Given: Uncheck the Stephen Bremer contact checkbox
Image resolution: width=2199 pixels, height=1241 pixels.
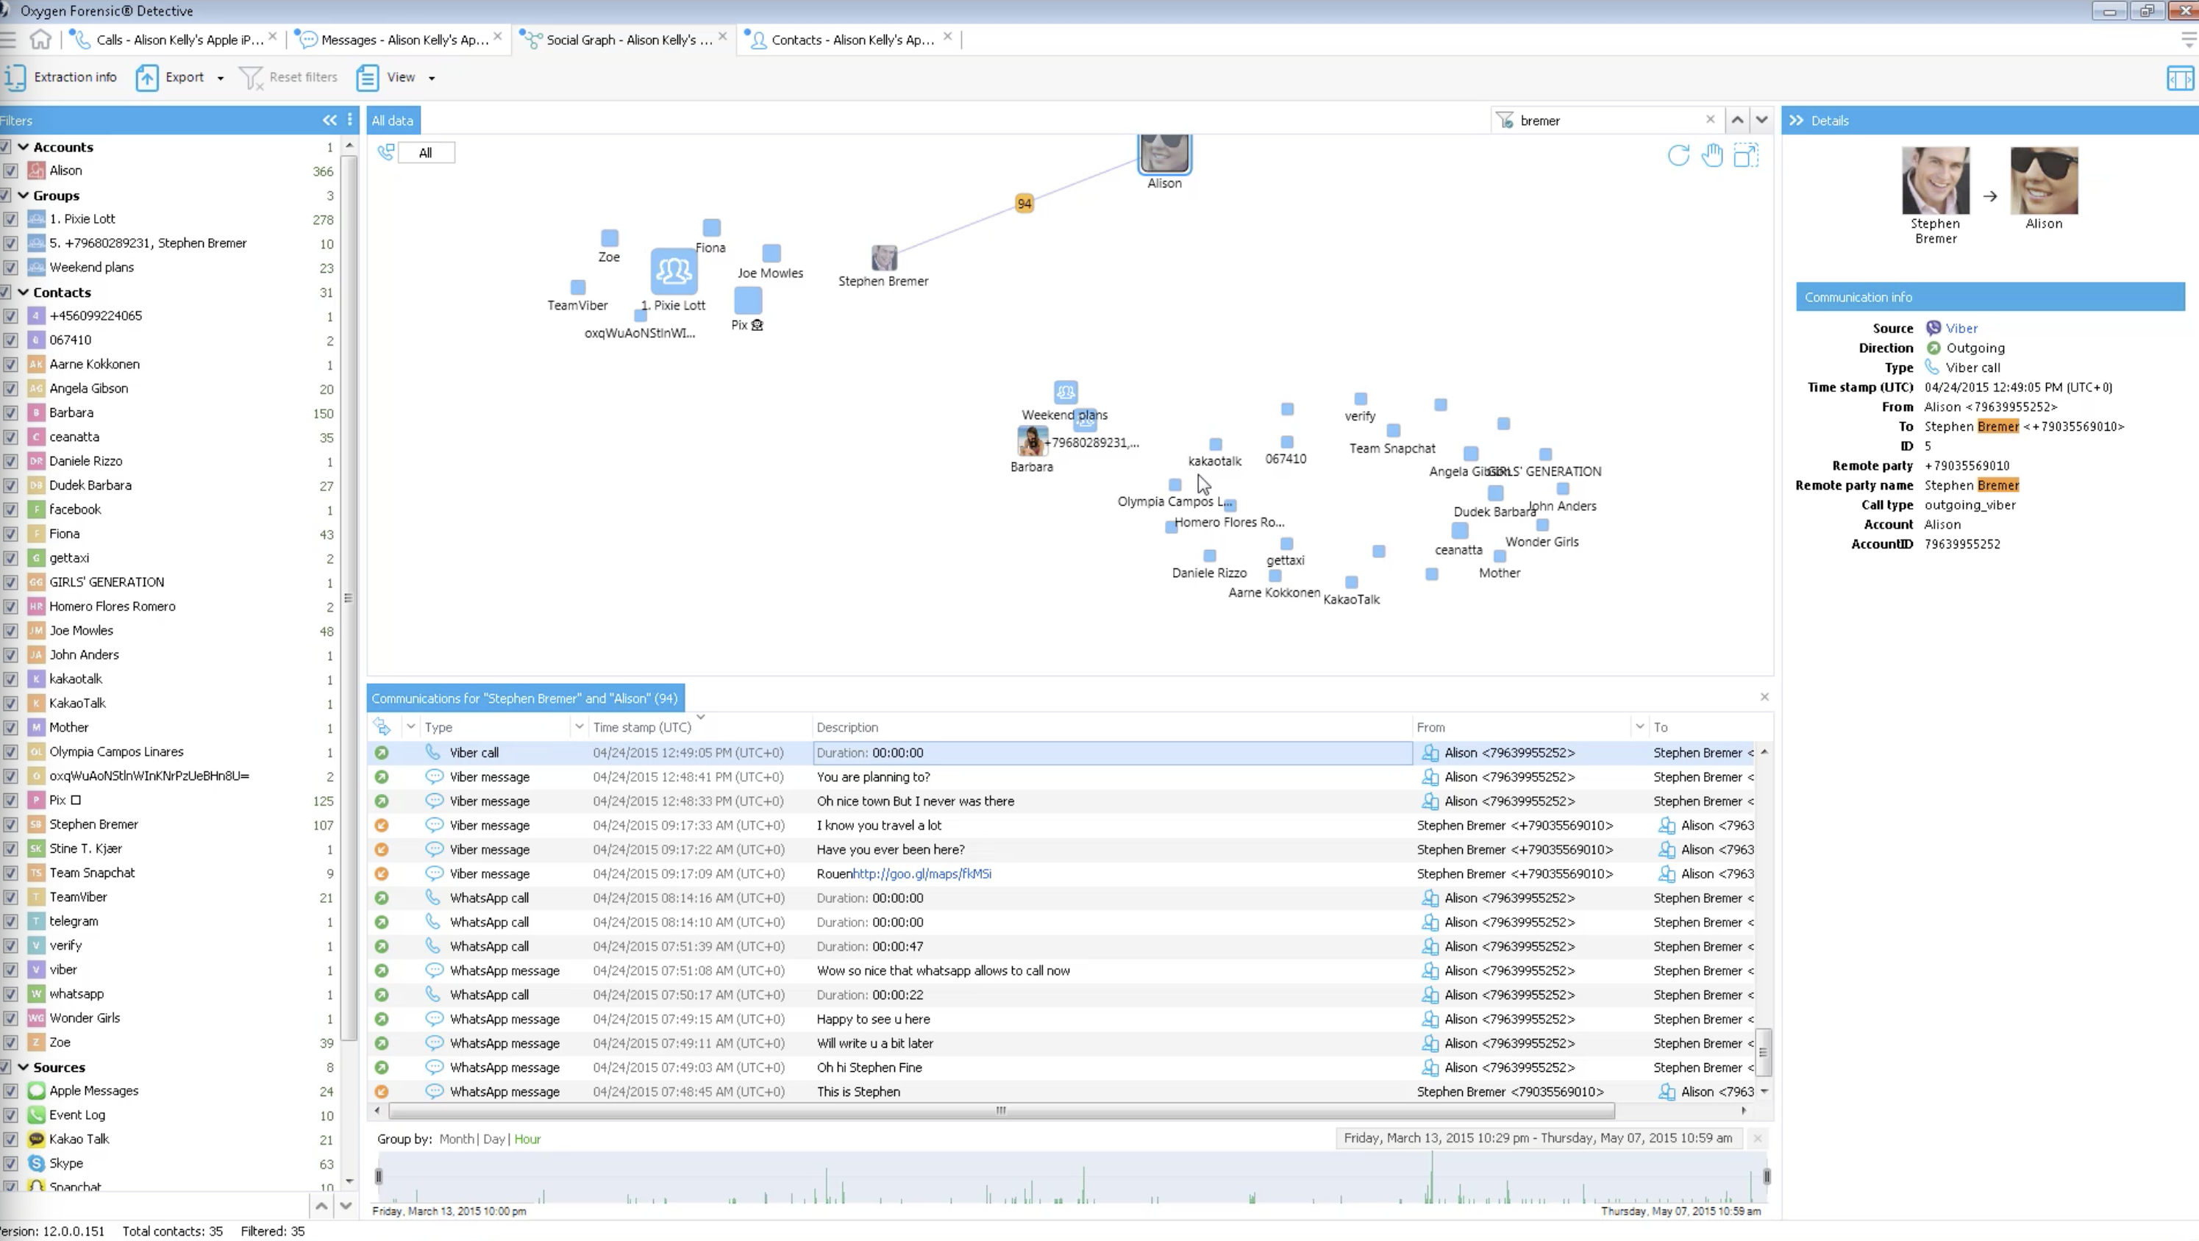Looking at the screenshot, I should (10, 824).
